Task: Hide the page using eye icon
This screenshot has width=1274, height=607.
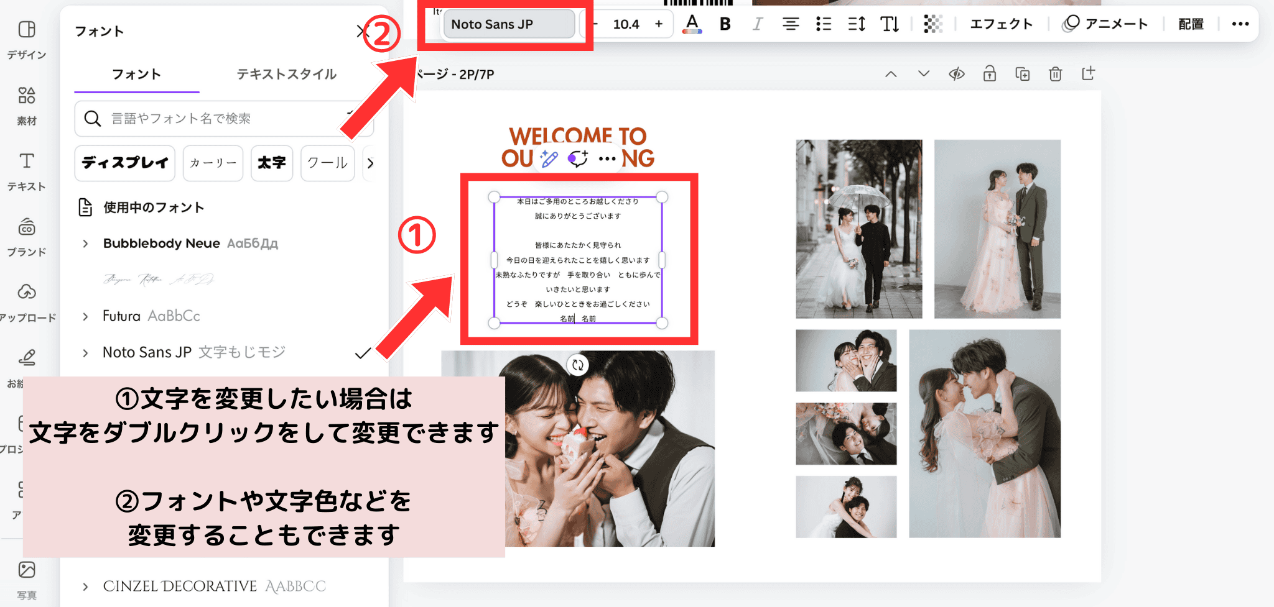Action: pyautogui.click(x=956, y=75)
